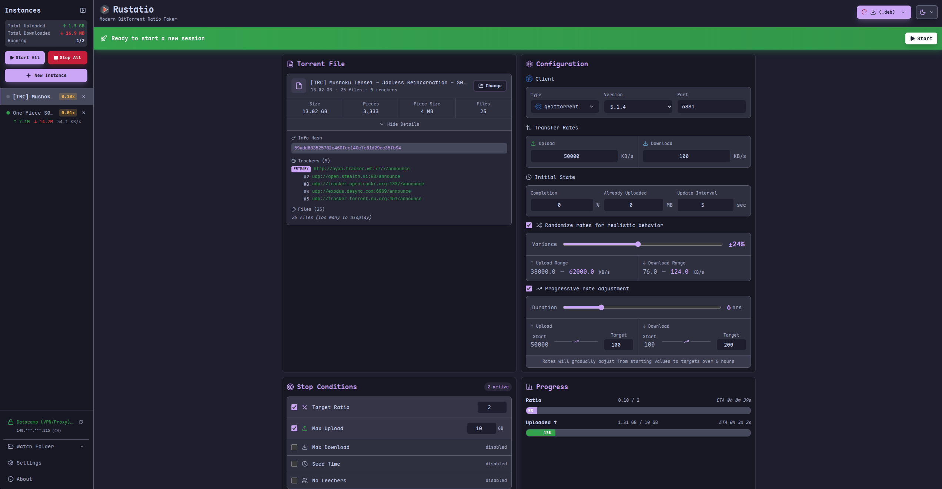Viewport: 942px width, 489px height.
Task: Open Settings from the sidebar
Action: pyautogui.click(x=46, y=463)
